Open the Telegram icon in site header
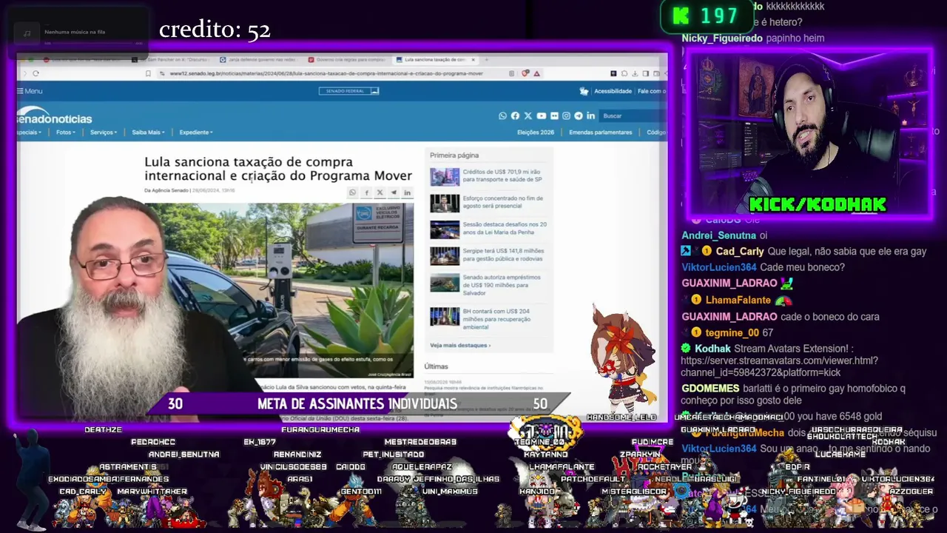This screenshot has width=947, height=533. click(579, 115)
